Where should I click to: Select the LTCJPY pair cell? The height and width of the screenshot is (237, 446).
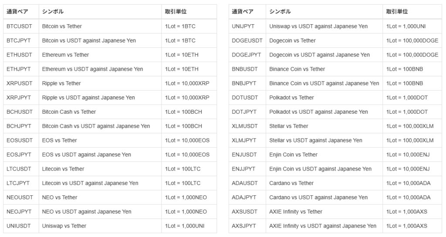(19, 183)
